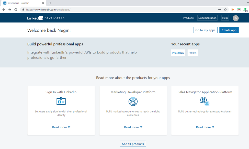Open the saved password key icon
This screenshot has height=149, width=249.
pyautogui.click(x=219, y=9)
